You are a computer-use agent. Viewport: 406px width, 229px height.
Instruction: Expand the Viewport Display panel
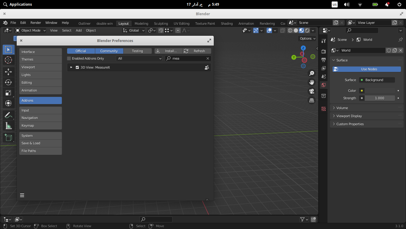(367, 116)
